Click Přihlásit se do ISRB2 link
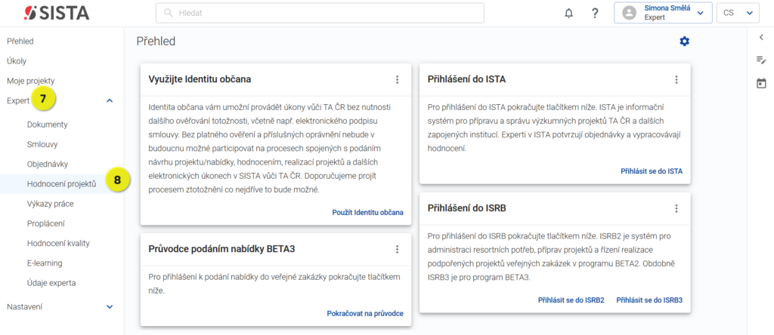Viewport: 774px width, 335px height. pos(571,300)
